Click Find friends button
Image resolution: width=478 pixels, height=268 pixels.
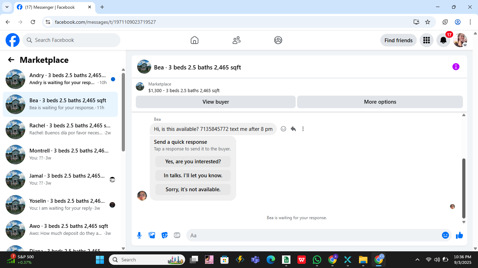[x=399, y=40]
